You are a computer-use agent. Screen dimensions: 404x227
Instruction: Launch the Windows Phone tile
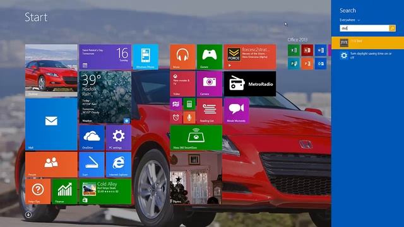tap(146, 57)
